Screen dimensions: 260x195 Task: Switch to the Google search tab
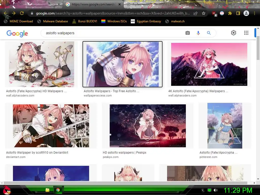[x=93, y=4]
